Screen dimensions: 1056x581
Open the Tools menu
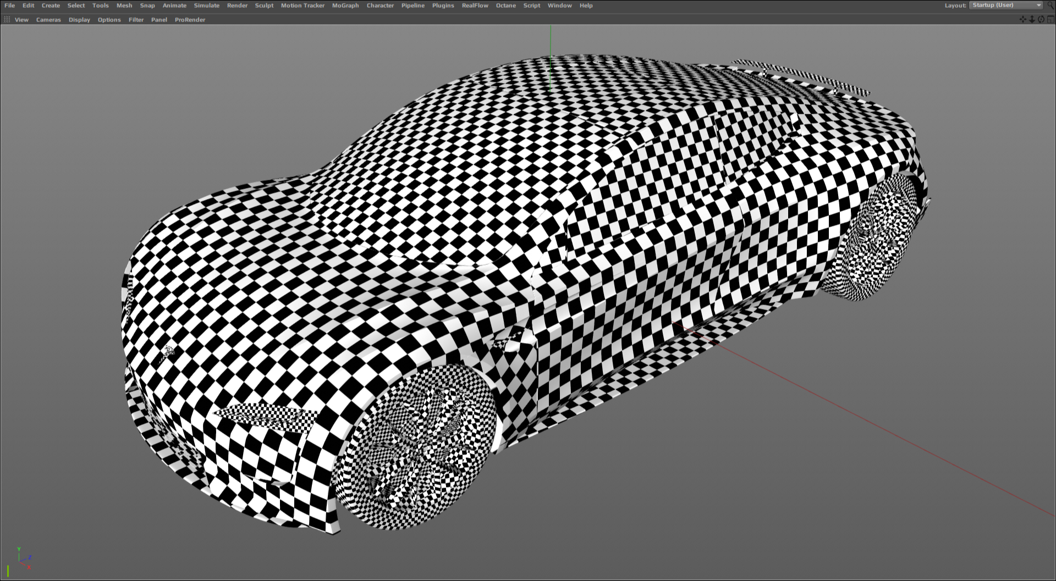coord(101,5)
